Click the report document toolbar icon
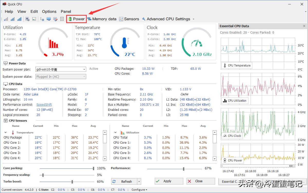Viewport: 308px width, 193px height. coord(62,19)
